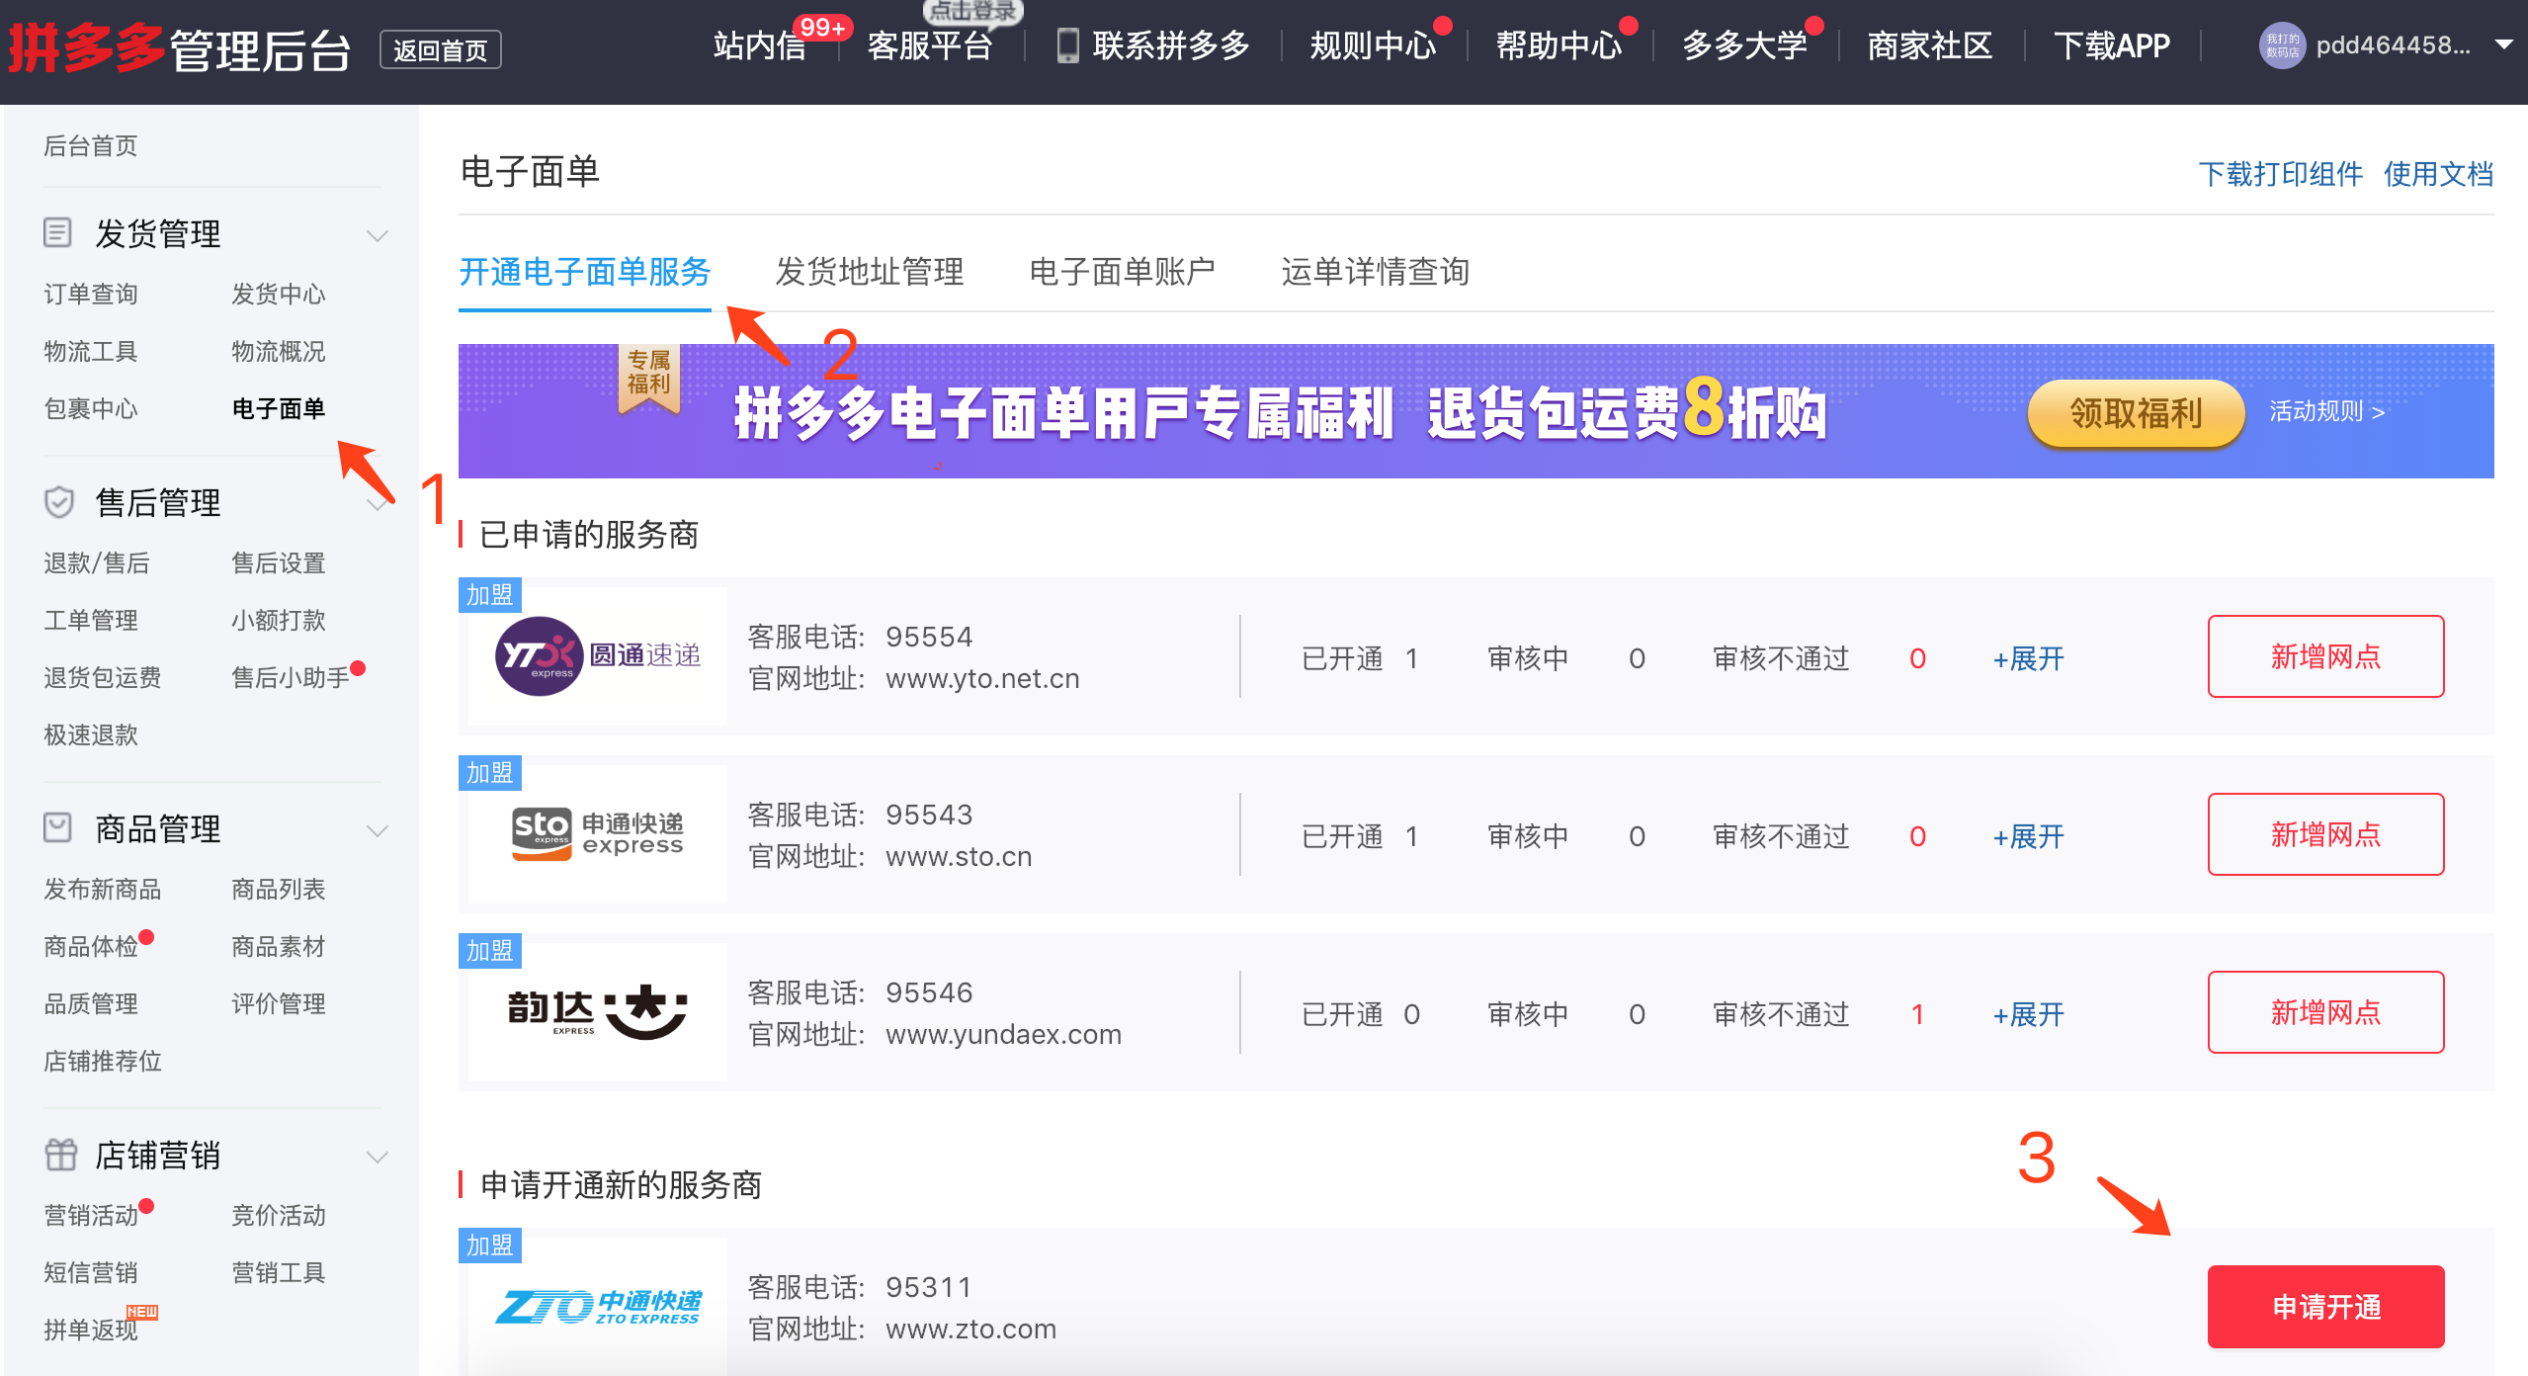The image size is (2528, 1376).
Task: Click 新增网点 for 圆通速递
Action: click(2325, 656)
